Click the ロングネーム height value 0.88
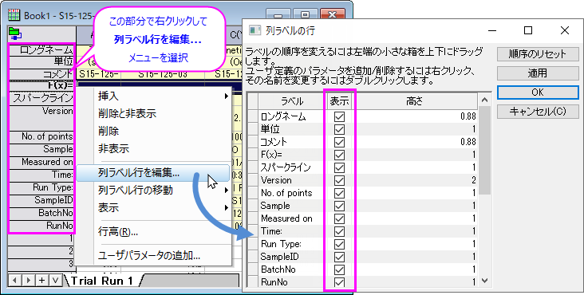Image resolution: width=584 pixels, height=295 pixels. 468,117
